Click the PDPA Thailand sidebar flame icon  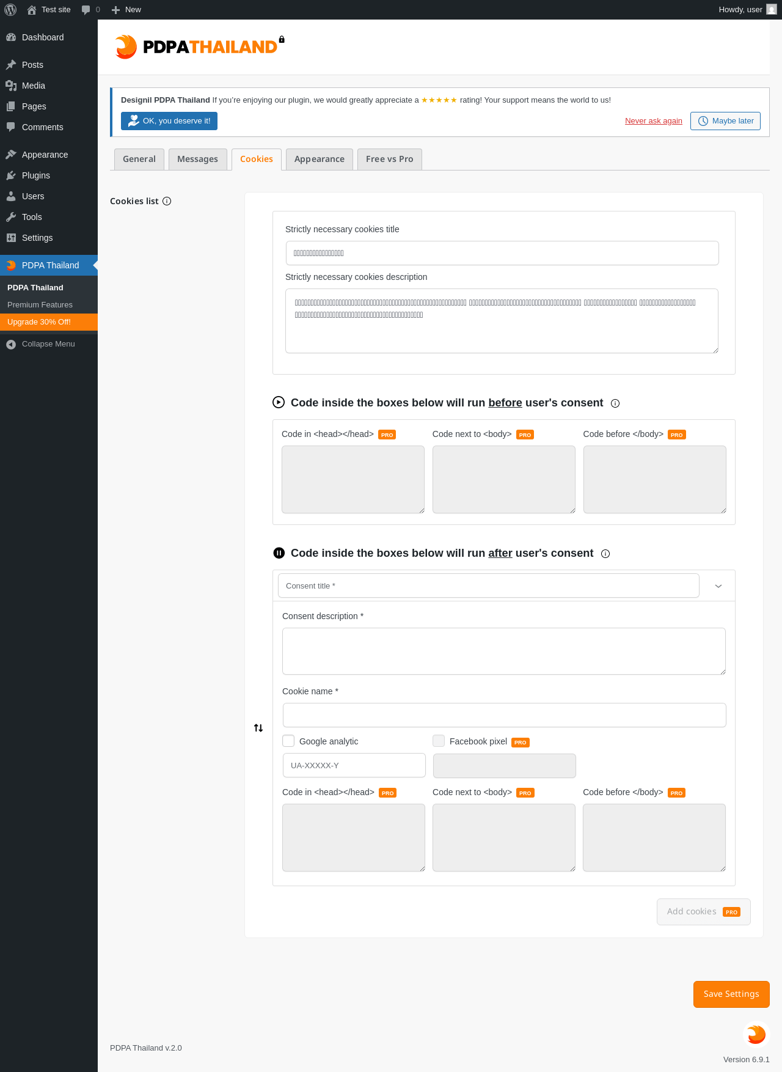pos(11,265)
